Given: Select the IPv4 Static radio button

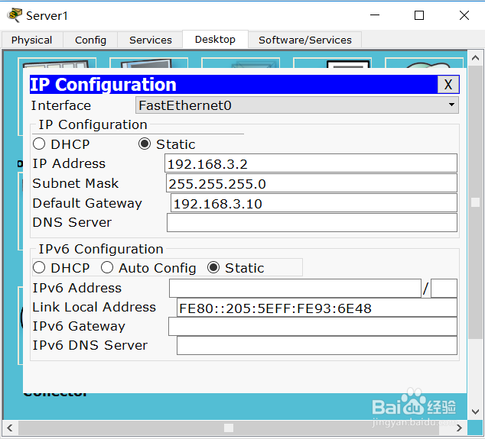Looking at the screenshot, I should coord(145,144).
